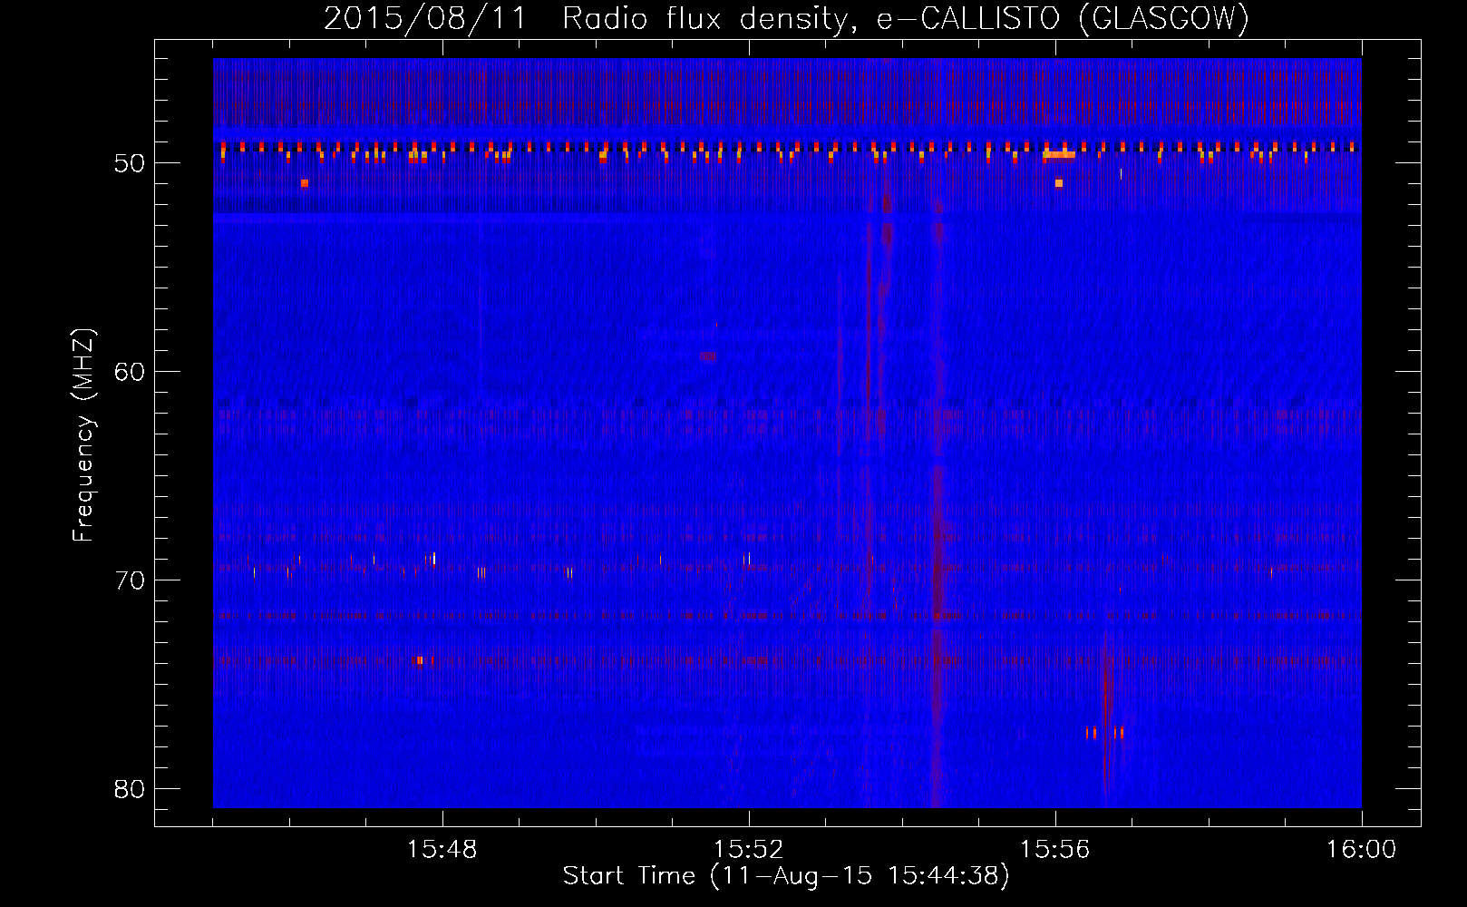Click the x-axis label 'Start Time (11-Aug-15 15:44:38)'

(x=786, y=876)
